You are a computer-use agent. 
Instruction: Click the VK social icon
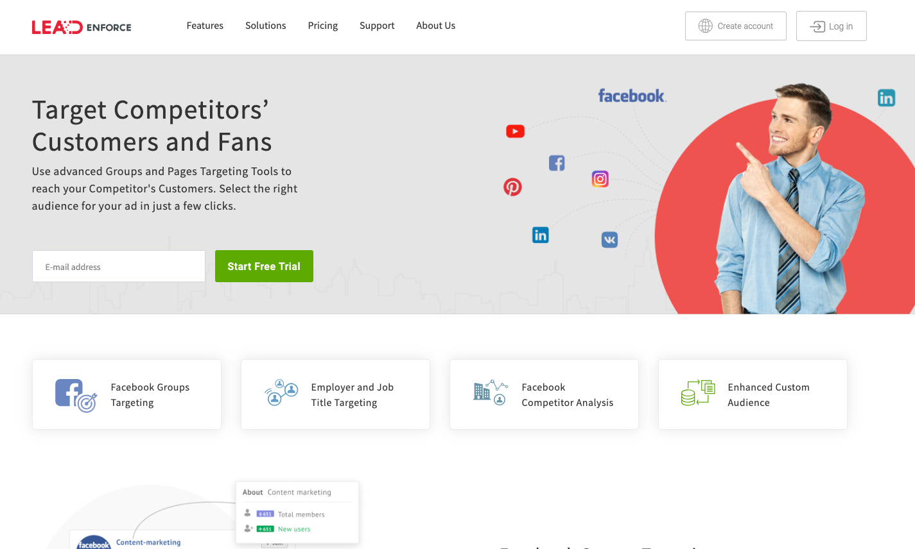(x=609, y=240)
